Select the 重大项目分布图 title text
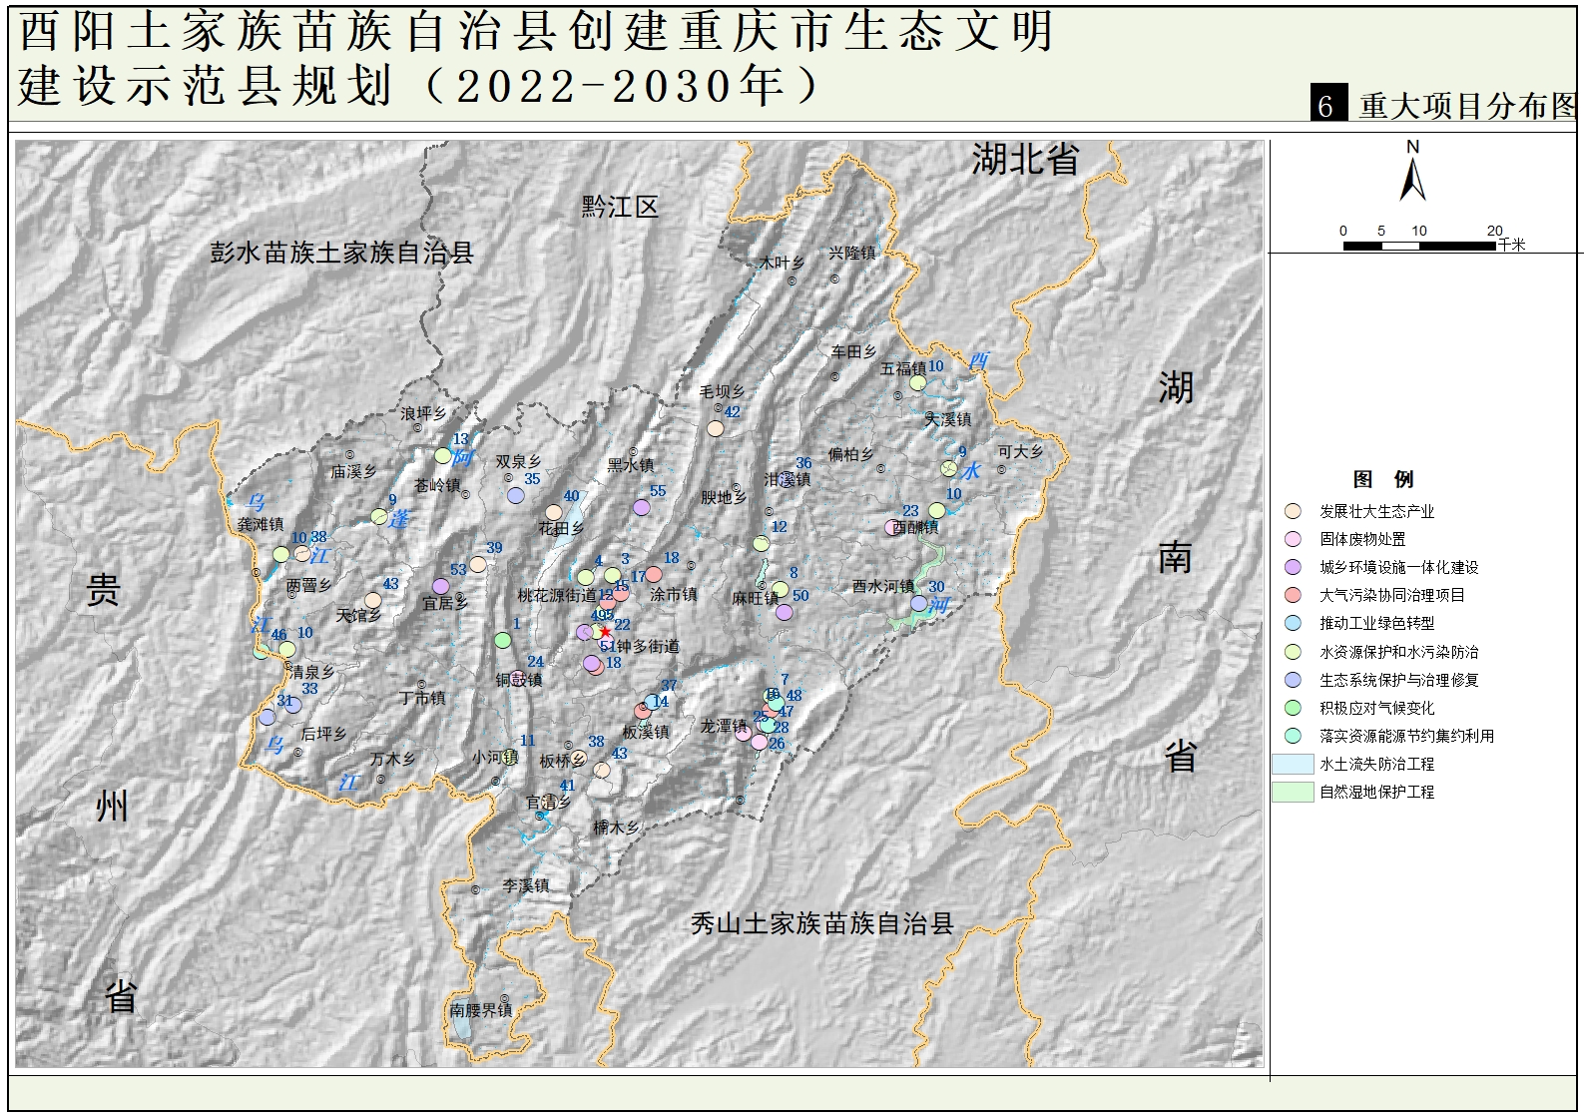The width and height of the screenshot is (1584, 1120). click(1468, 106)
